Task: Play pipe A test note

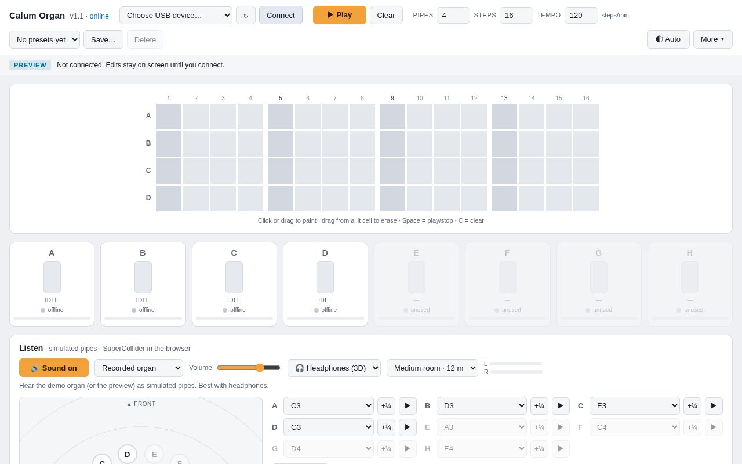Action: pos(408,406)
